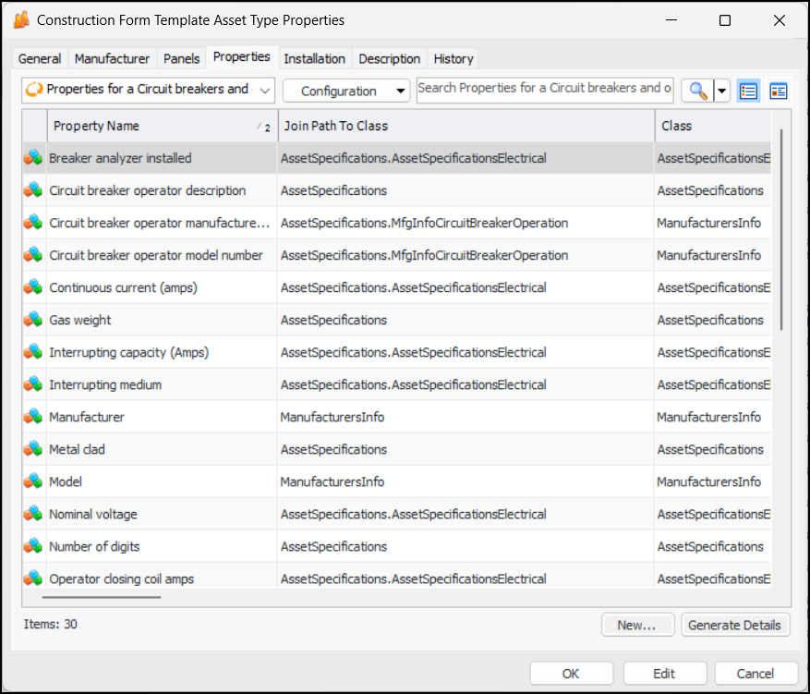
Task: Click the search magnifier icon
Action: point(697,91)
